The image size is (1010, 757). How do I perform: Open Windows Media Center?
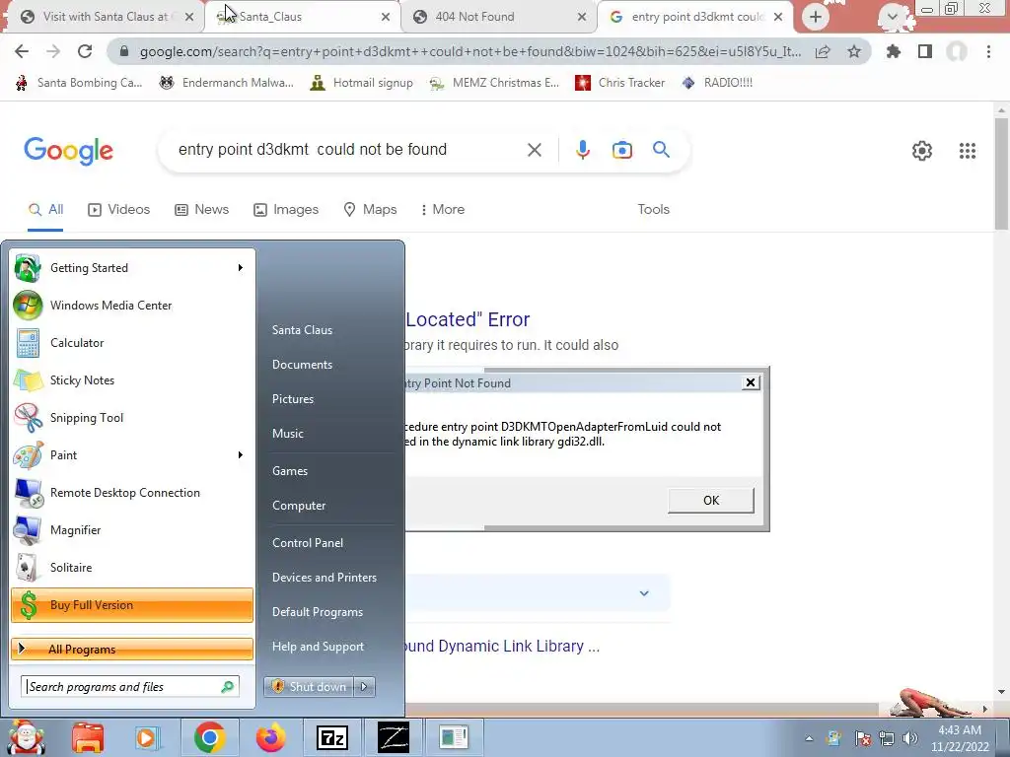[132, 306]
